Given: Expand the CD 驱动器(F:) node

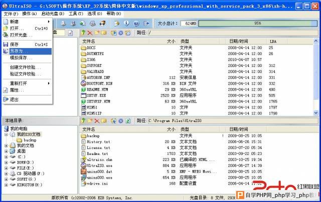Looking at the screenshot, I should point(6,173).
